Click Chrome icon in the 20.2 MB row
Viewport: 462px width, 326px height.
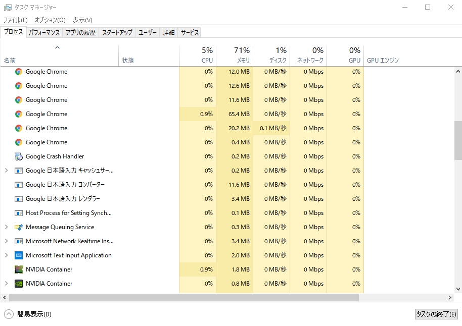tap(19, 128)
